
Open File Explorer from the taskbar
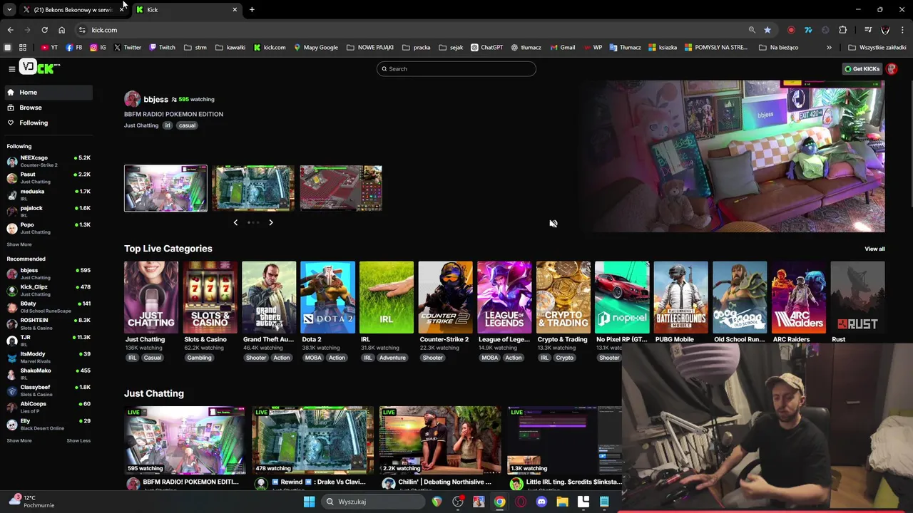(562, 502)
